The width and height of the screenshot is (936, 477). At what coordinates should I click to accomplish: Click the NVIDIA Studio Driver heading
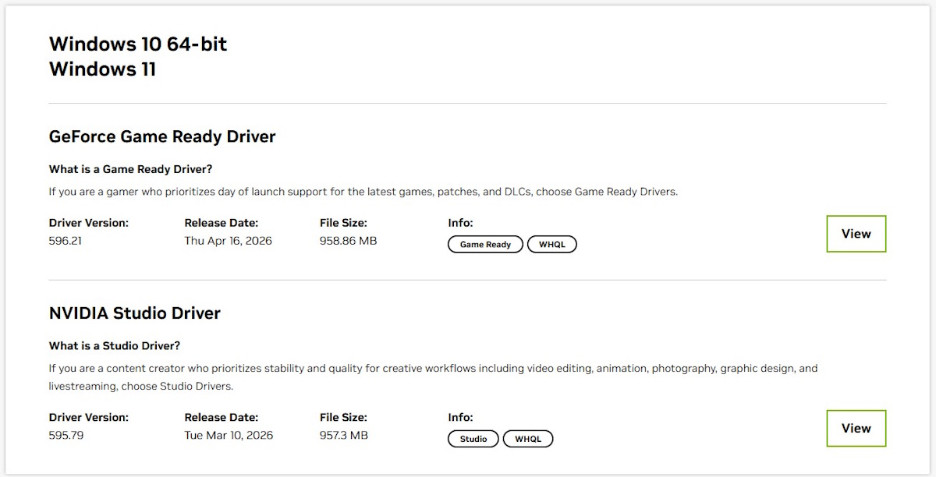tap(135, 313)
